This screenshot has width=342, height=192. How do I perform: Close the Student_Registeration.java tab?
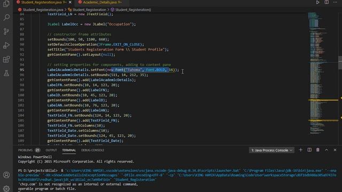pos(70,2)
